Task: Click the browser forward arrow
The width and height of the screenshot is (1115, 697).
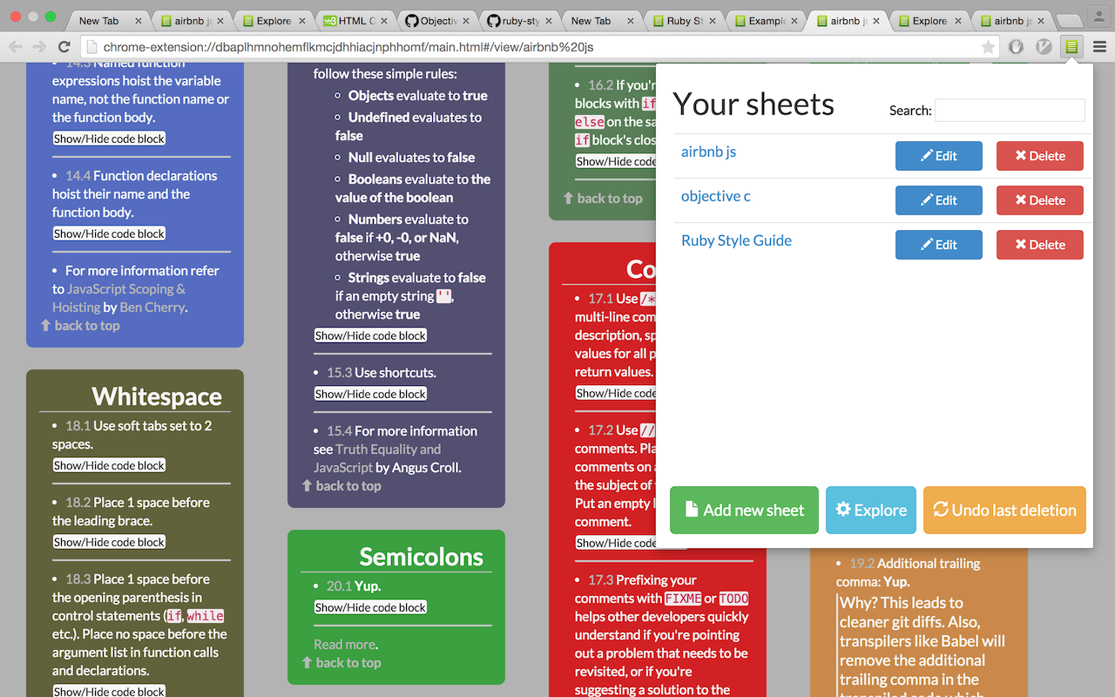Action: pyautogui.click(x=39, y=47)
